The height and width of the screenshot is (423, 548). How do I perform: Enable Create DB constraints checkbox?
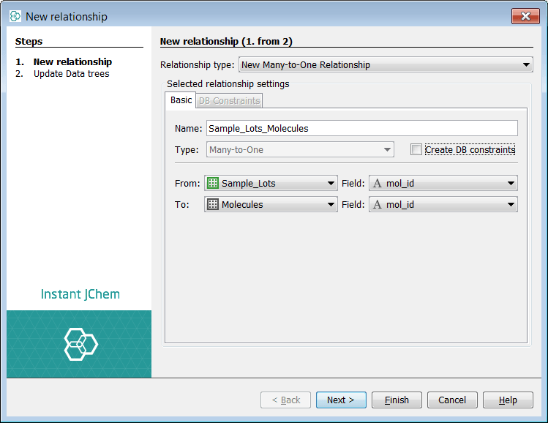(x=416, y=150)
